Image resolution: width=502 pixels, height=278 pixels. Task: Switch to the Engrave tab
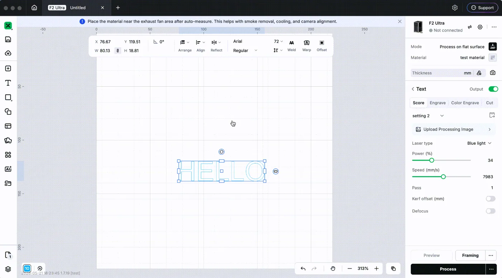coord(437,103)
